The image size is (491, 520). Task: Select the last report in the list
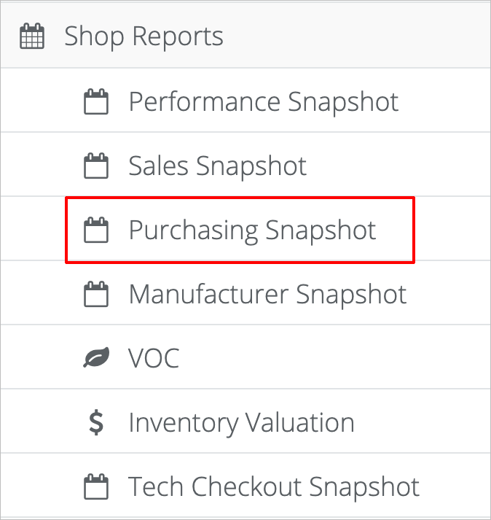tap(274, 487)
